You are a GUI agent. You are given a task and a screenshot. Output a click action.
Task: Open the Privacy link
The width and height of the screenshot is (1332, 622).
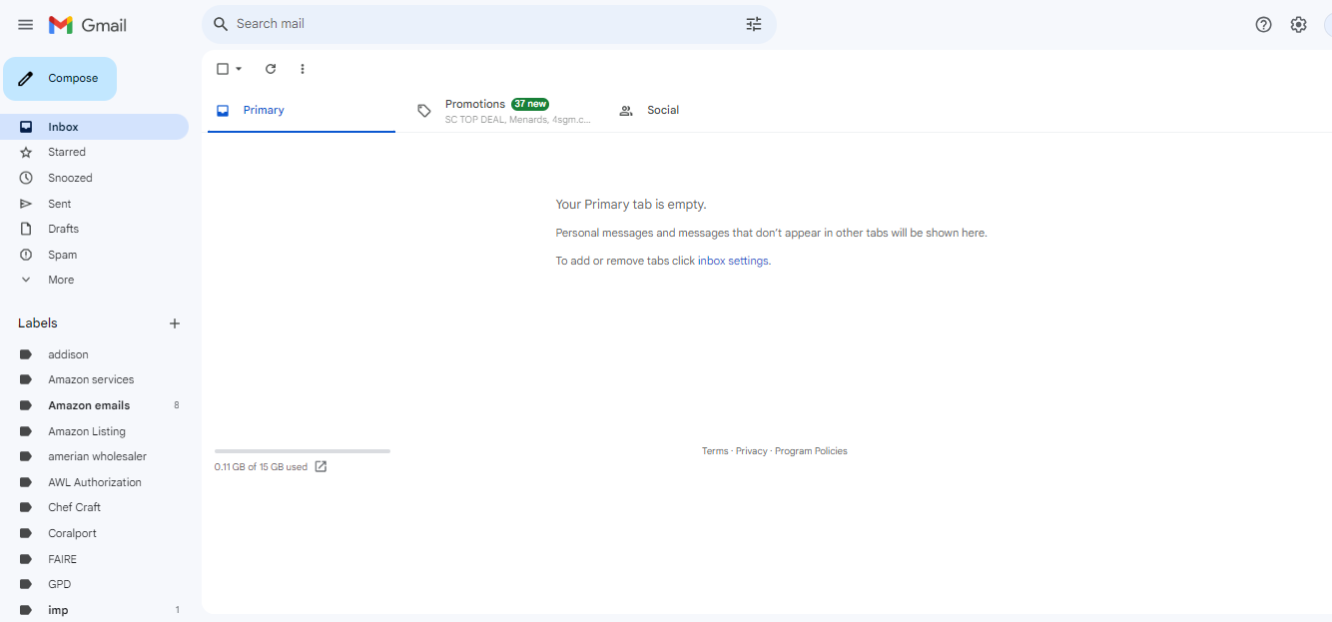[x=752, y=451]
